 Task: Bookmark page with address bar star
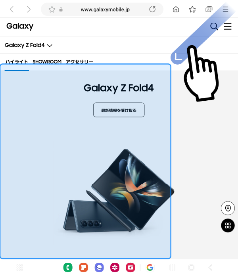[x=52, y=10]
